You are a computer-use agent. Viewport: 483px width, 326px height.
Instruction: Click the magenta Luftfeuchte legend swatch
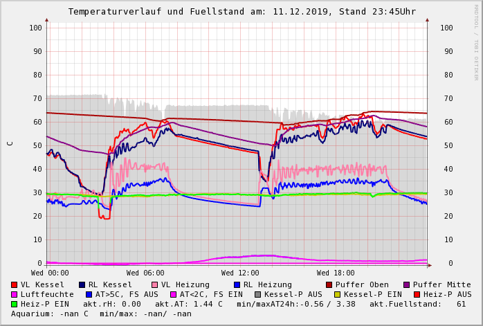[14, 294]
